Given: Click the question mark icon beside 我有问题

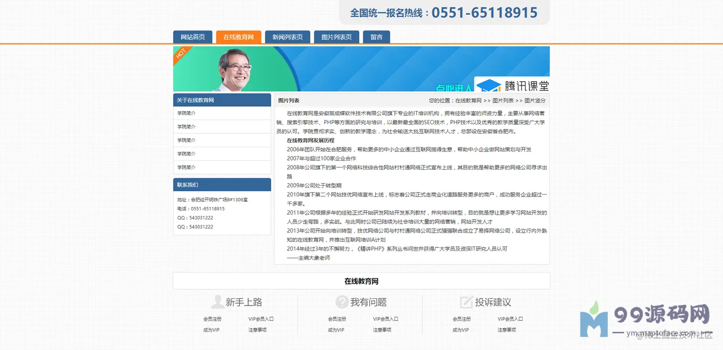Looking at the screenshot, I should tap(341, 302).
